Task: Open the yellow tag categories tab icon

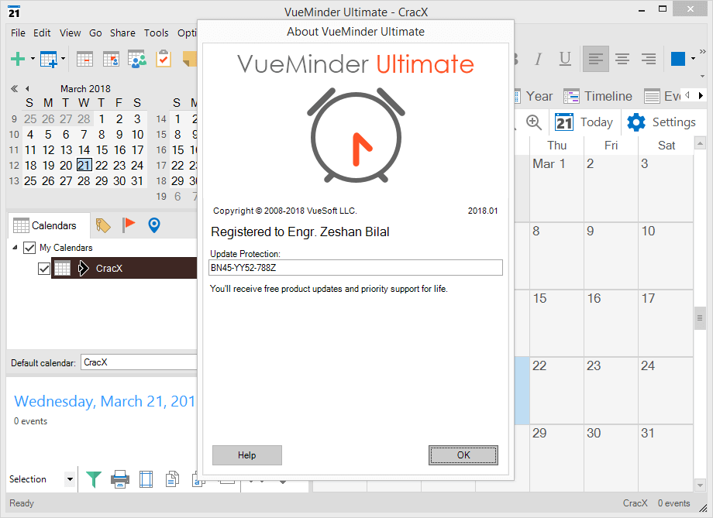Action: pyautogui.click(x=103, y=225)
